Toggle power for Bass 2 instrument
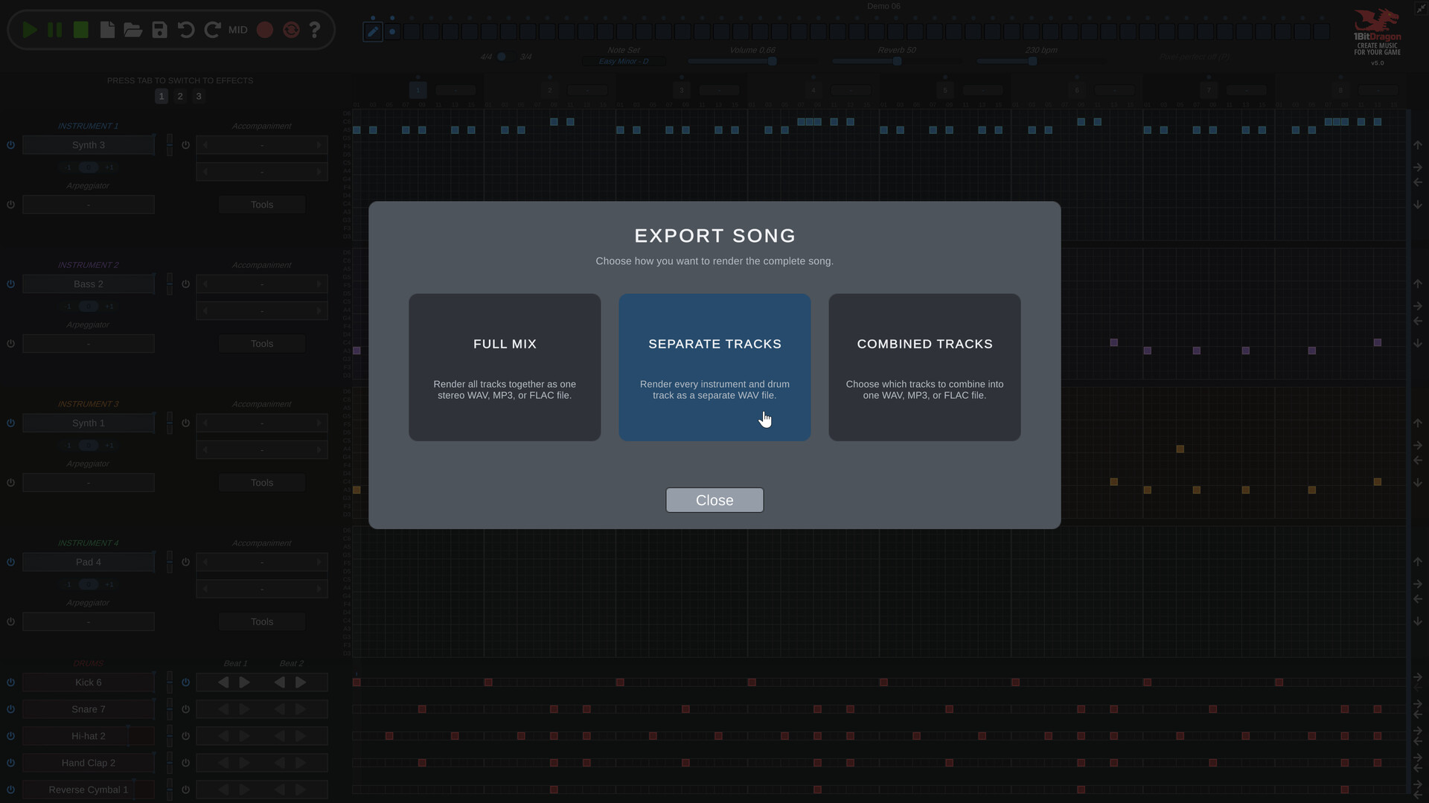The height and width of the screenshot is (803, 1429). pyautogui.click(x=10, y=284)
